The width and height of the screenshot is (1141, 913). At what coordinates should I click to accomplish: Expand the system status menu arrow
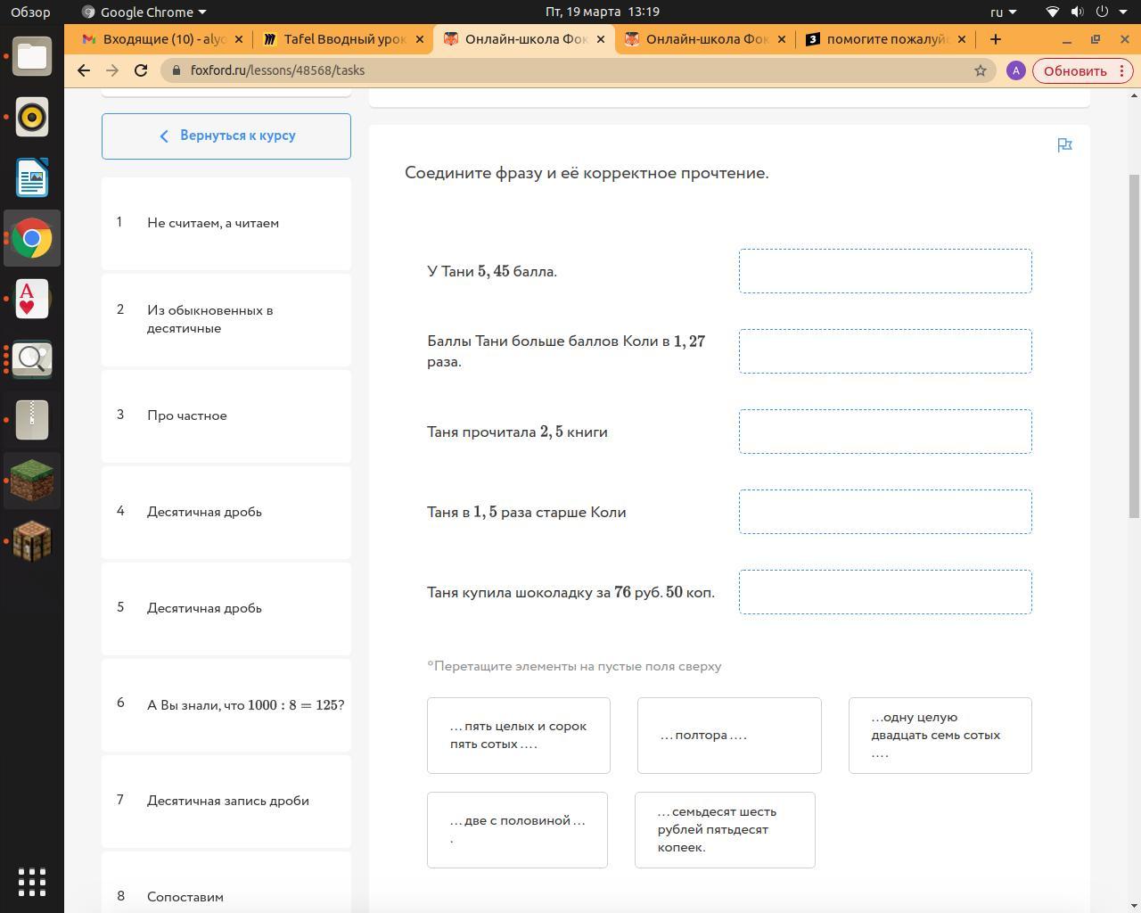tap(1123, 12)
